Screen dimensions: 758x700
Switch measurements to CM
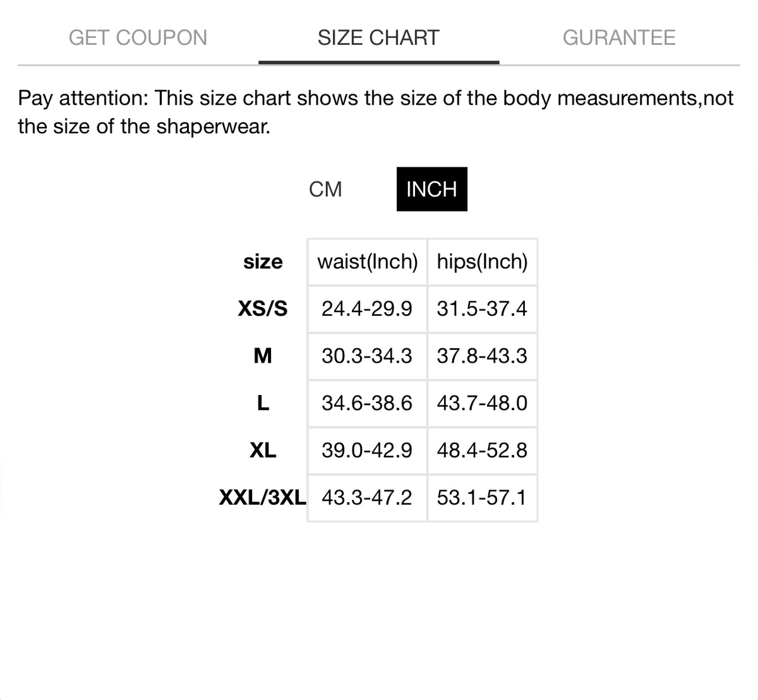point(325,189)
